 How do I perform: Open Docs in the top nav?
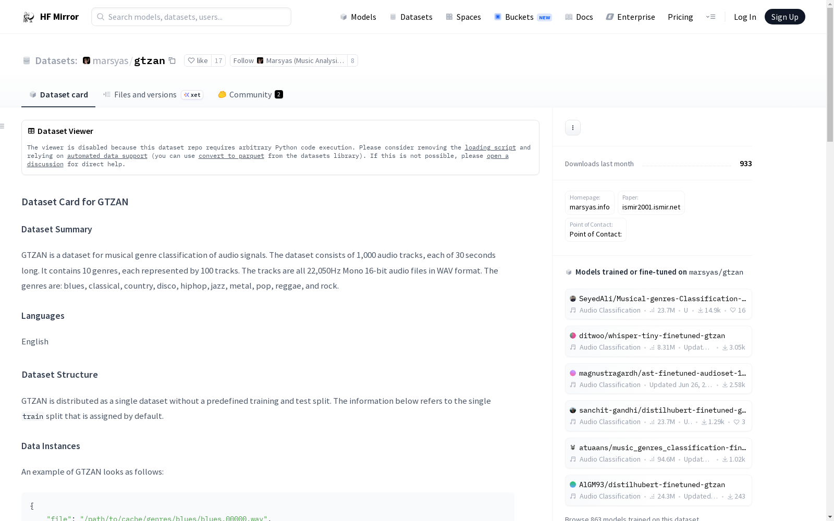(x=579, y=17)
